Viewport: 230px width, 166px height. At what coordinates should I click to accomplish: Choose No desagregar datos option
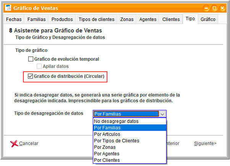coord(130,121)
